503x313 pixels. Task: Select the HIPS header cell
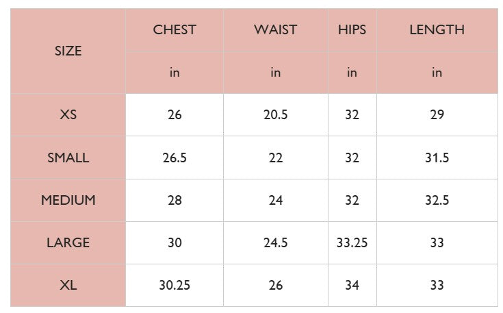(352, 29)
